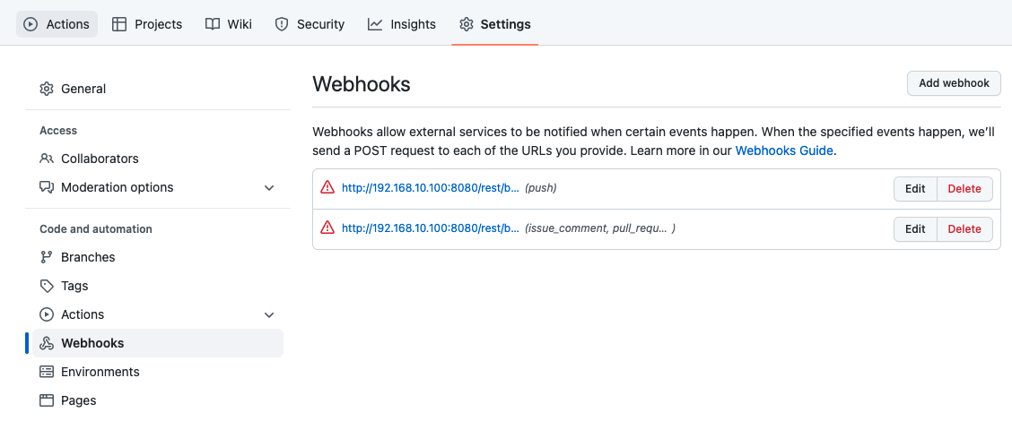Click warning triangle on issue_comment webhook

[327, 228]
